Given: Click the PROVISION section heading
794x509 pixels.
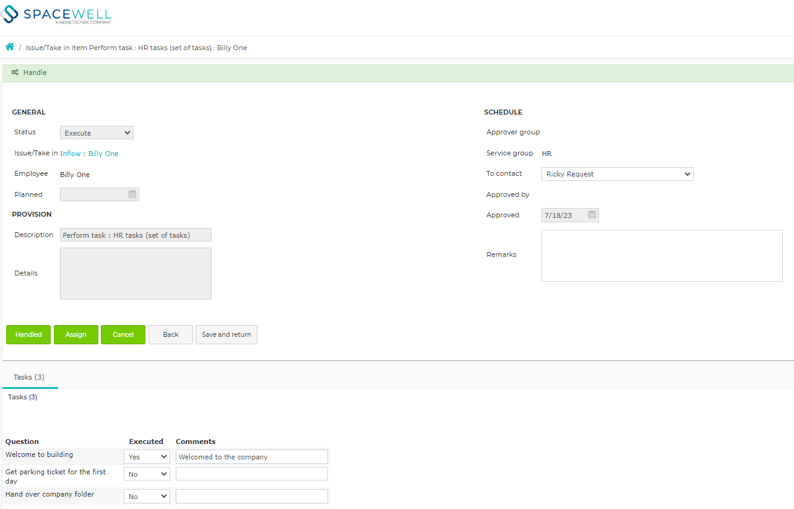Looking at the screenshot, I should (x=32, y=214).
